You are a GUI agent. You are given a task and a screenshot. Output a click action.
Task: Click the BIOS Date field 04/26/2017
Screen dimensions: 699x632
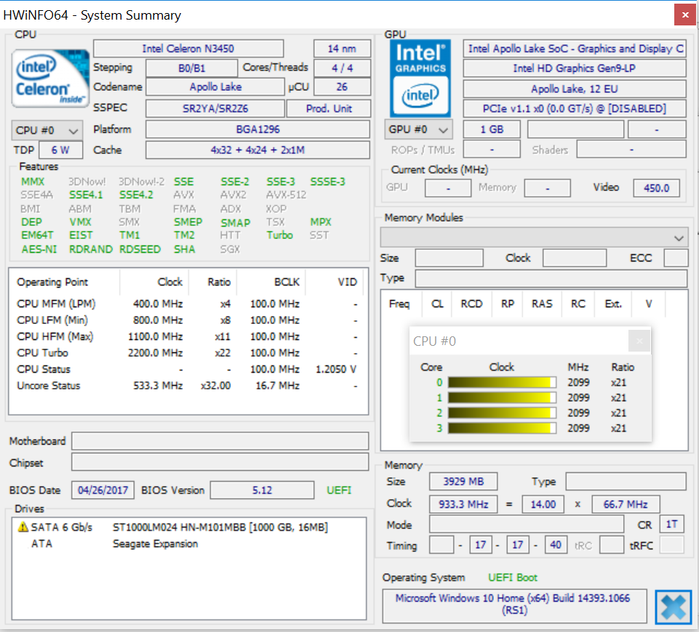[103, 490]
